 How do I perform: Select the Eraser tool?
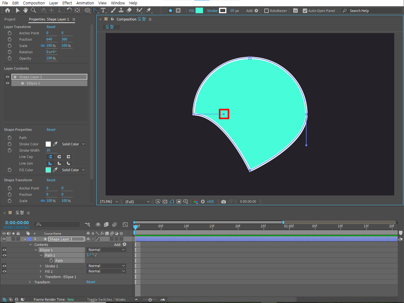129,10
